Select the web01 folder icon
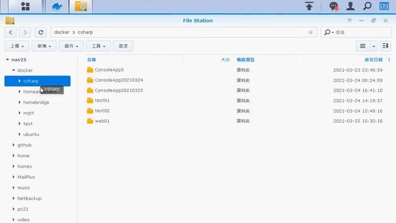The image size is (396, 223). coord(90,121)
